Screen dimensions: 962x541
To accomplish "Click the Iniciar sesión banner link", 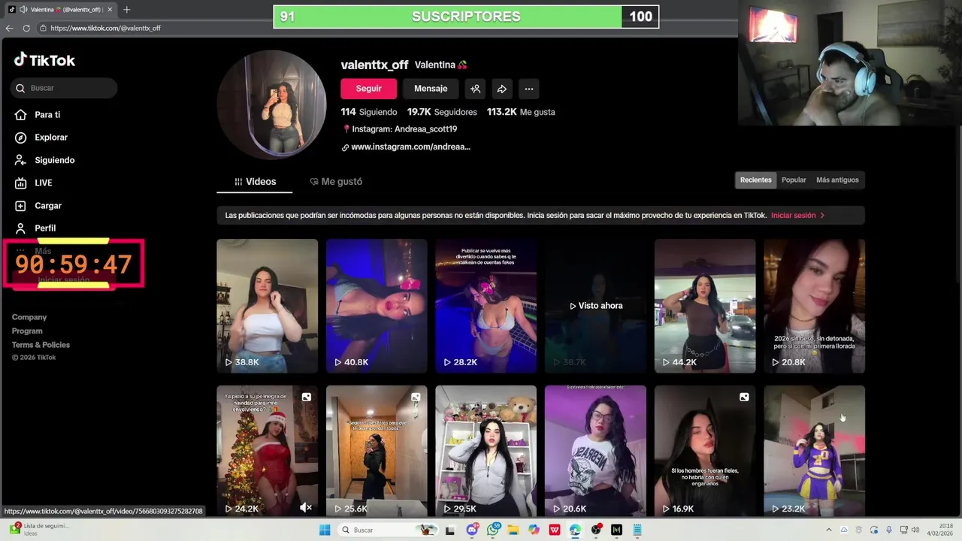I will pyautogui.click(x=797, y=216).
